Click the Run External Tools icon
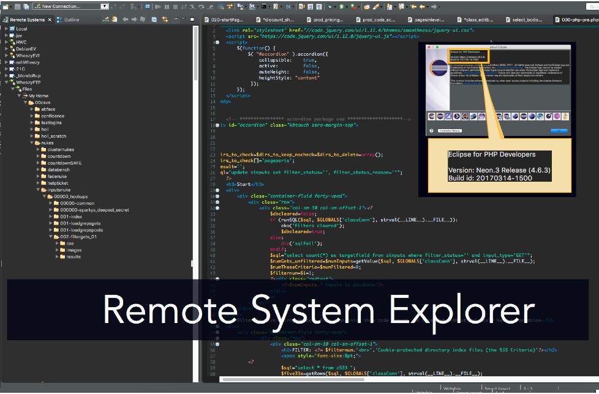The height and width of the screenshot is (394, 599). (354, 7)
